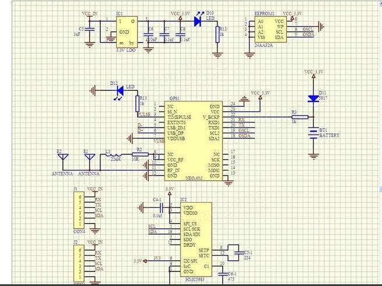Screen dimensions: 382x286
Task: Select the E1 antenna symbol
Action: (x=89, y=159)
